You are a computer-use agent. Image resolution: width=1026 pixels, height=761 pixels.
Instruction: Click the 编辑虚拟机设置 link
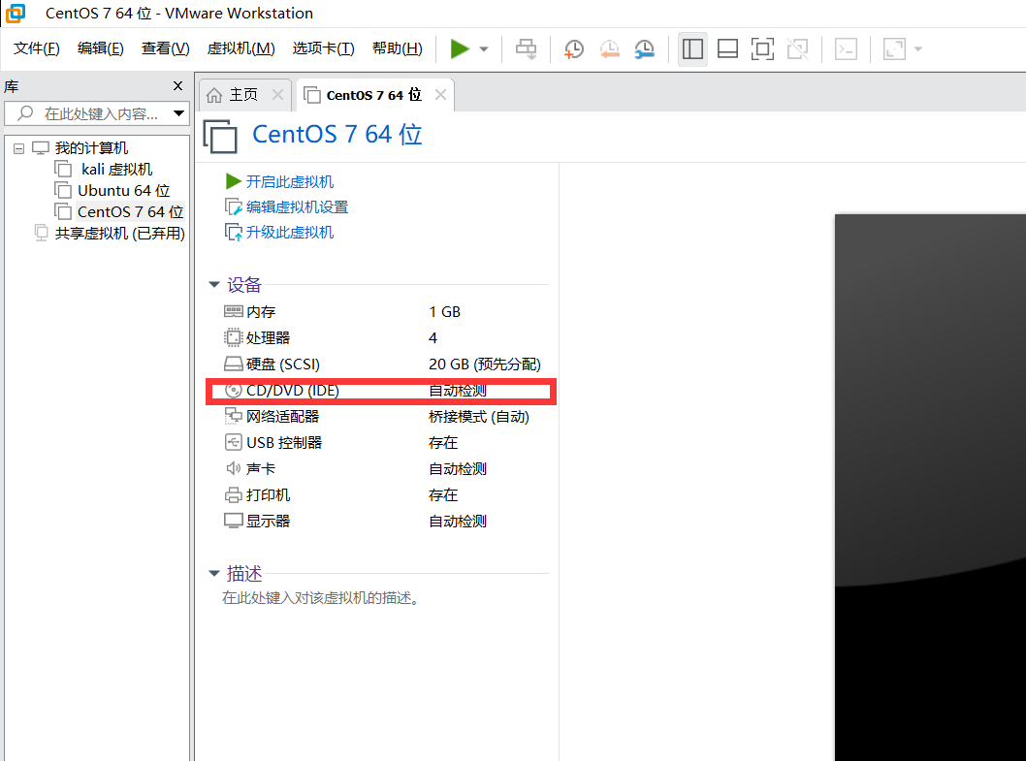point(297,206)
